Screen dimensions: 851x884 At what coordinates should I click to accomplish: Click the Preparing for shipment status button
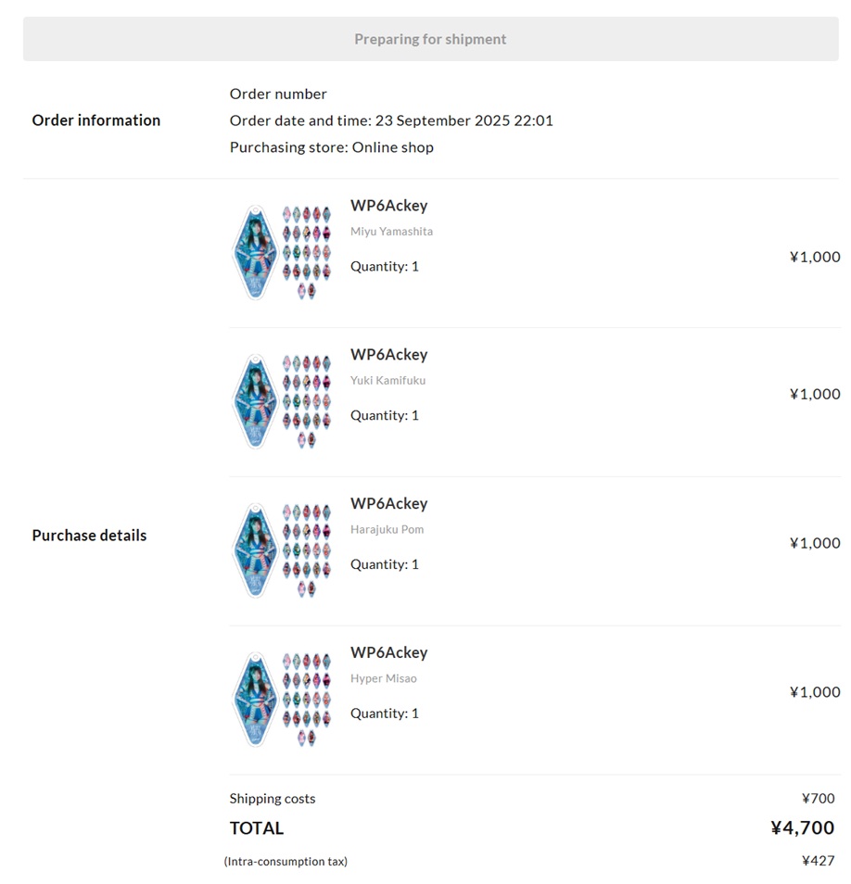pos(430,39)
